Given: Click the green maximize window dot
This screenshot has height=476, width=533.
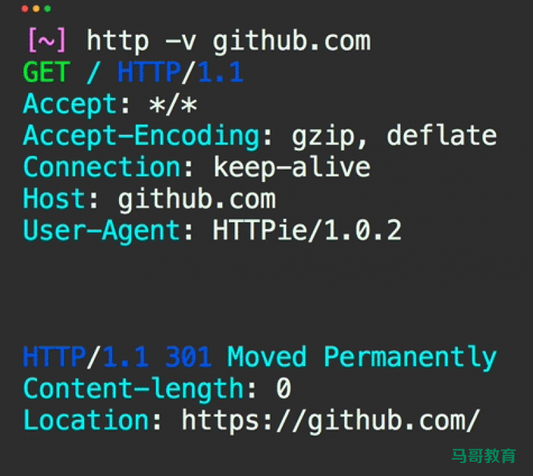Looking at the screenshot, I should click(x=47, y=9).
